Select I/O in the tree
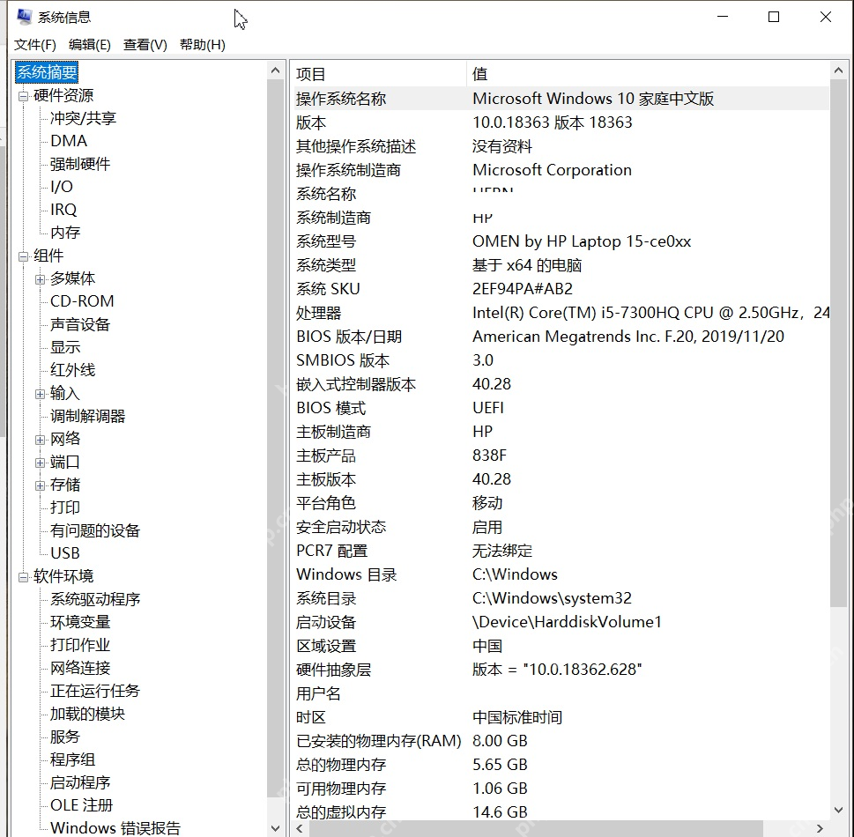The image size is (854, 837). point(62,187)
